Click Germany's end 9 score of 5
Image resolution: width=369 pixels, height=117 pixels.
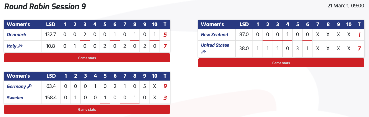144,86
